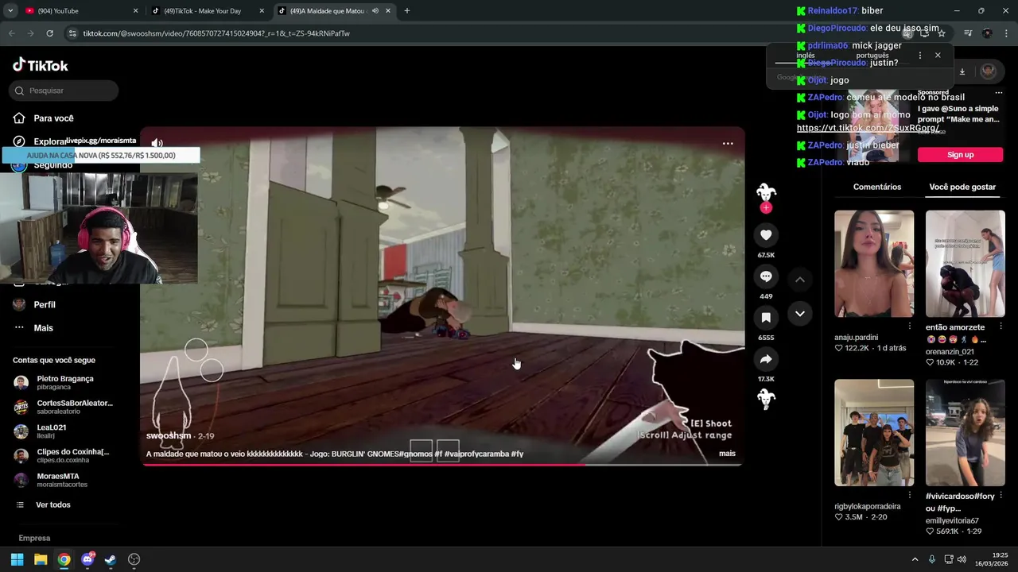Open Pietro Bragança's account
The height and width of the screenshot is (572, 1018).
coord(64,382)
